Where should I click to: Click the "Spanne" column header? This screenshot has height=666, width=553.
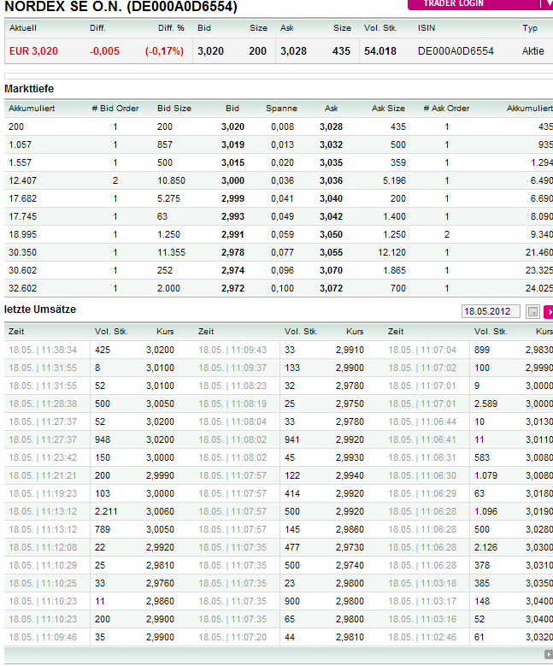click(281, 109)
